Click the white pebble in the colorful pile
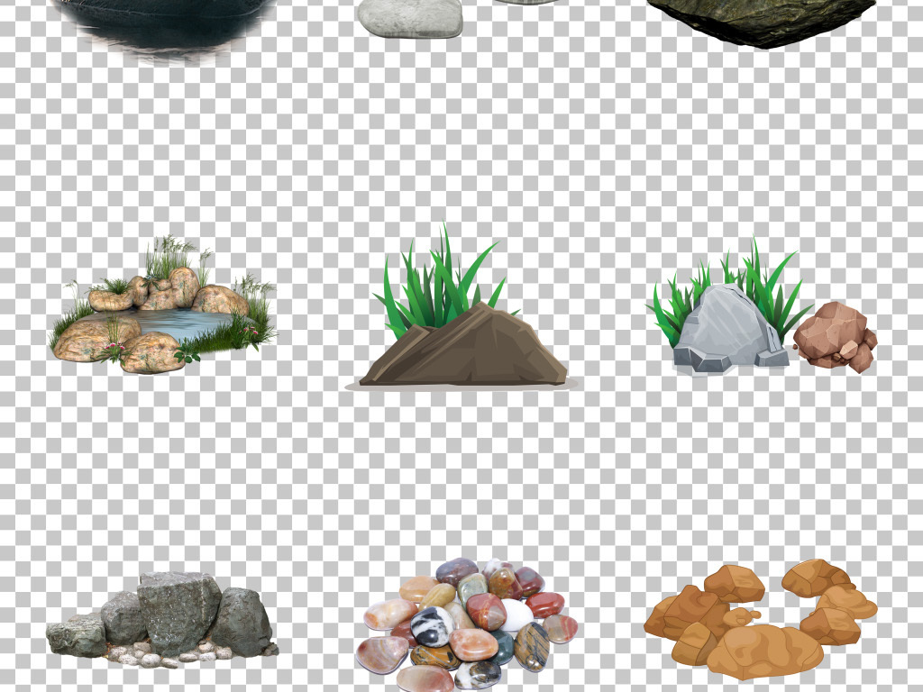This screenshot has width=923, height=692. pos(516,616)
